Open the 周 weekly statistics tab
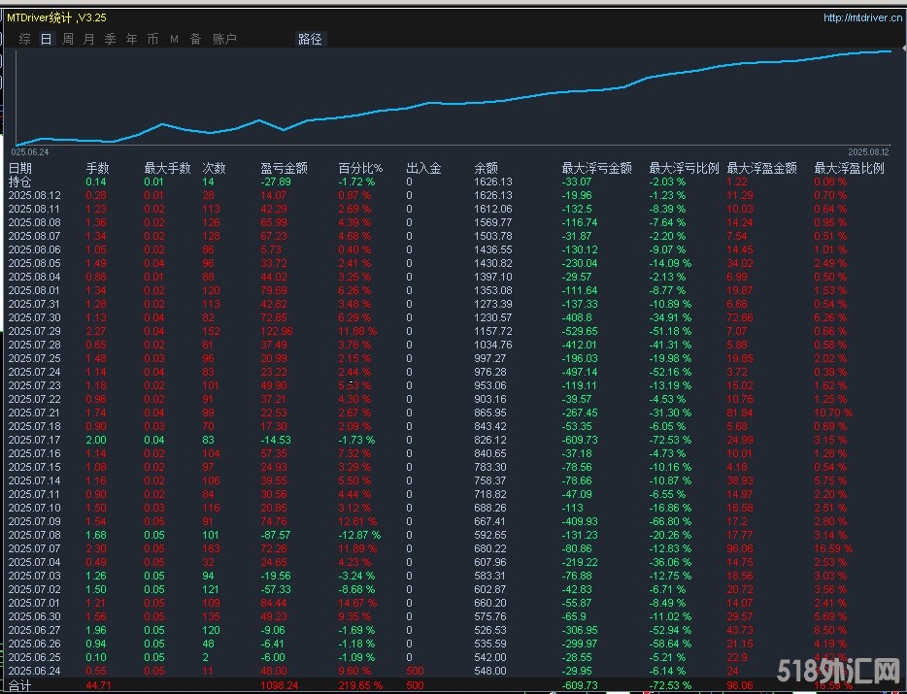The width and height of the screenshot is (907, 694). click(68, 39)
